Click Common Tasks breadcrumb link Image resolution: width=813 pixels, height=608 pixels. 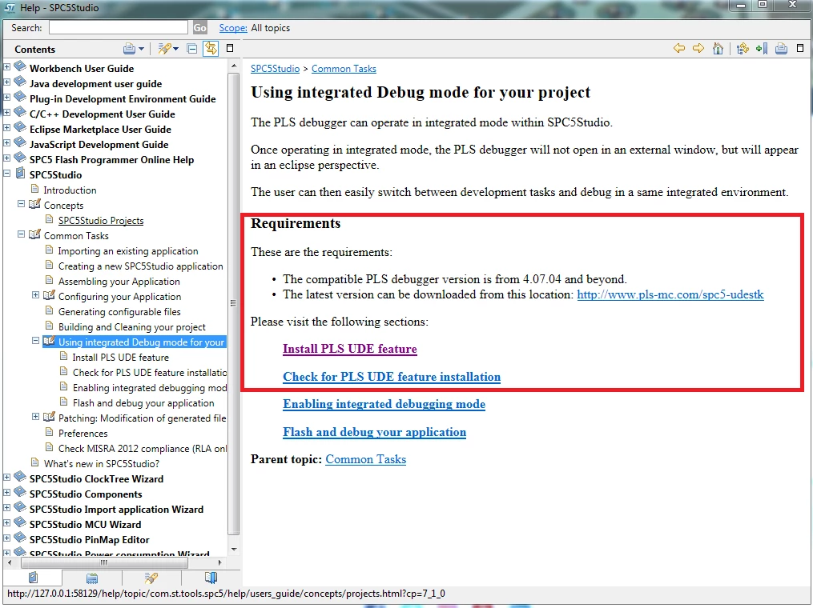click(x=344, y=68)
